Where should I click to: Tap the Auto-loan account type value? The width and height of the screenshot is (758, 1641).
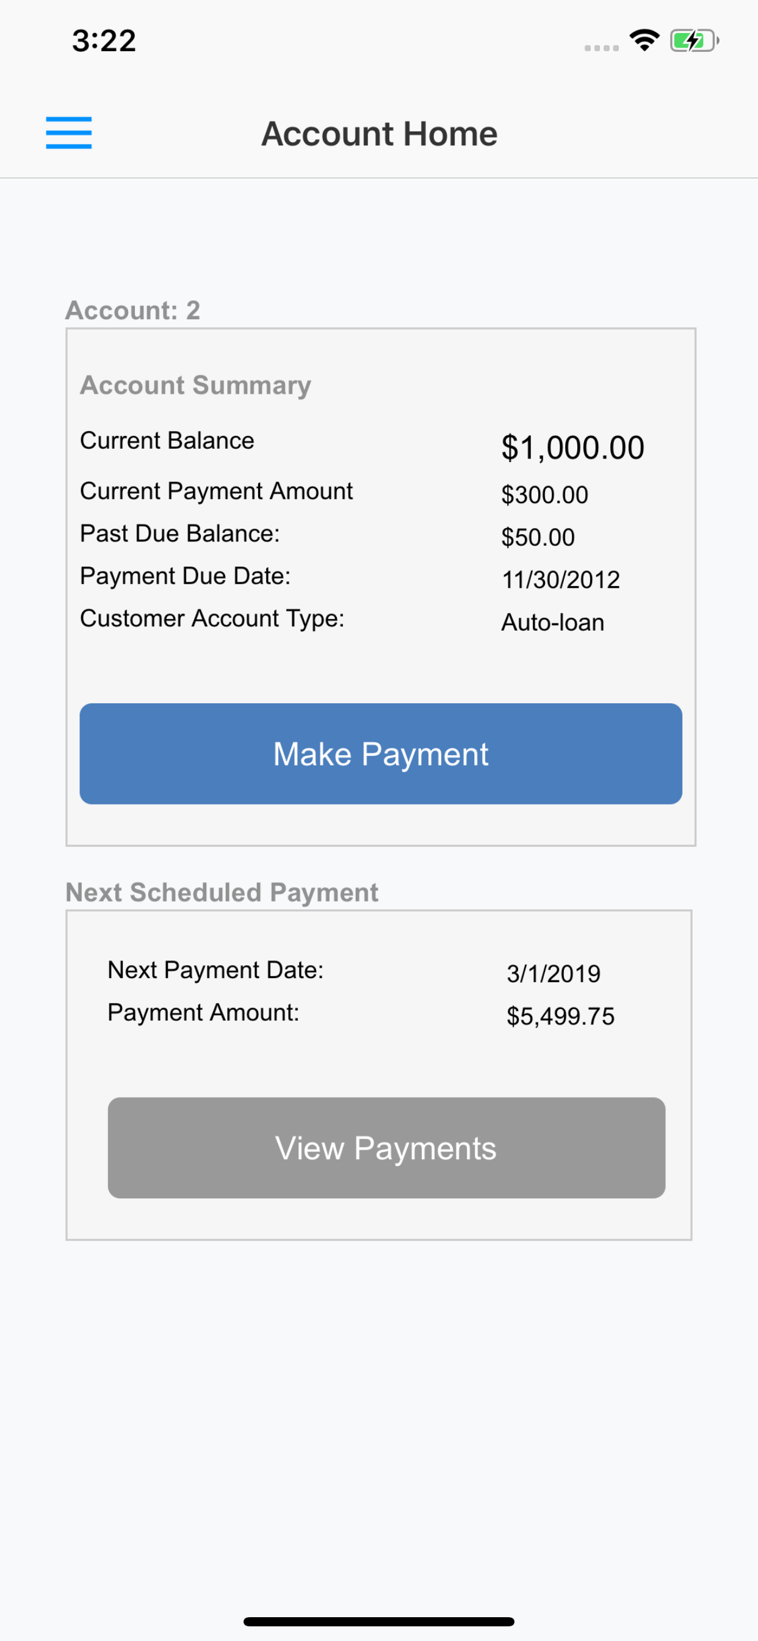coord(553,622)
